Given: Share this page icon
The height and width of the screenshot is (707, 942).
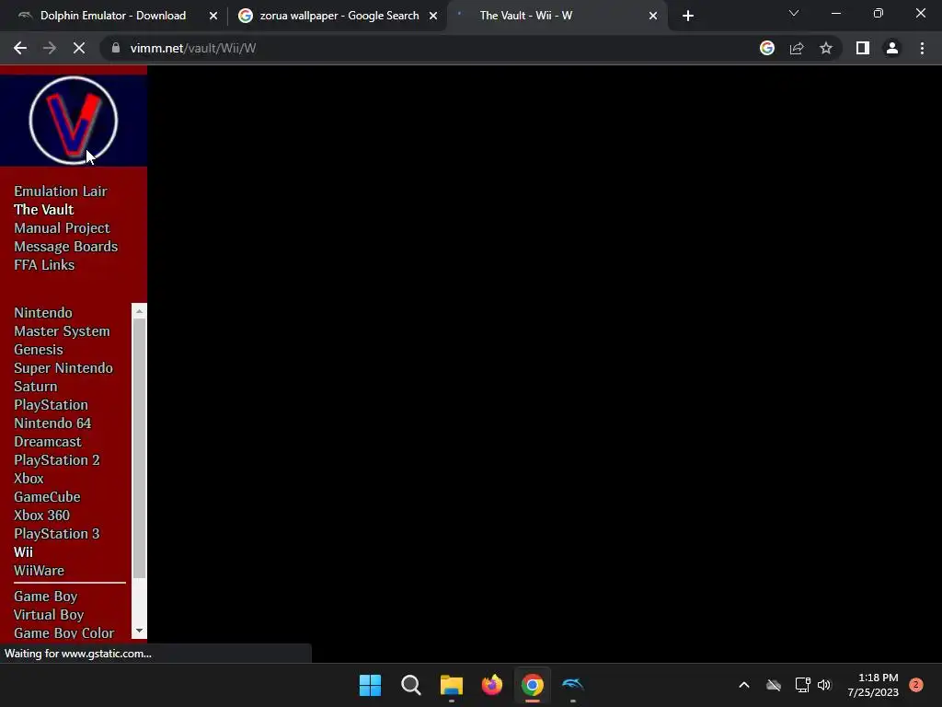Looking at the screenshot, I should (797, 48).
